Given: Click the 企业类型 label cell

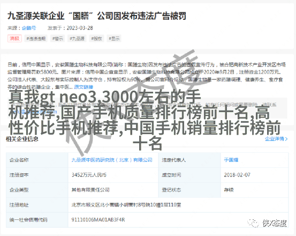Looking at the screenshot, I should pos(37,190).
